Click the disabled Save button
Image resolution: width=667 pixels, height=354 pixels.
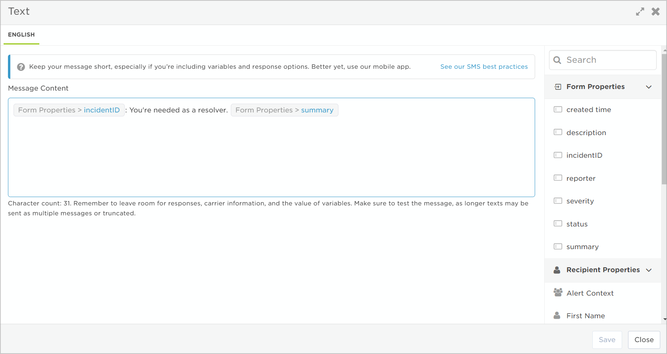click(x=607, y=340)
